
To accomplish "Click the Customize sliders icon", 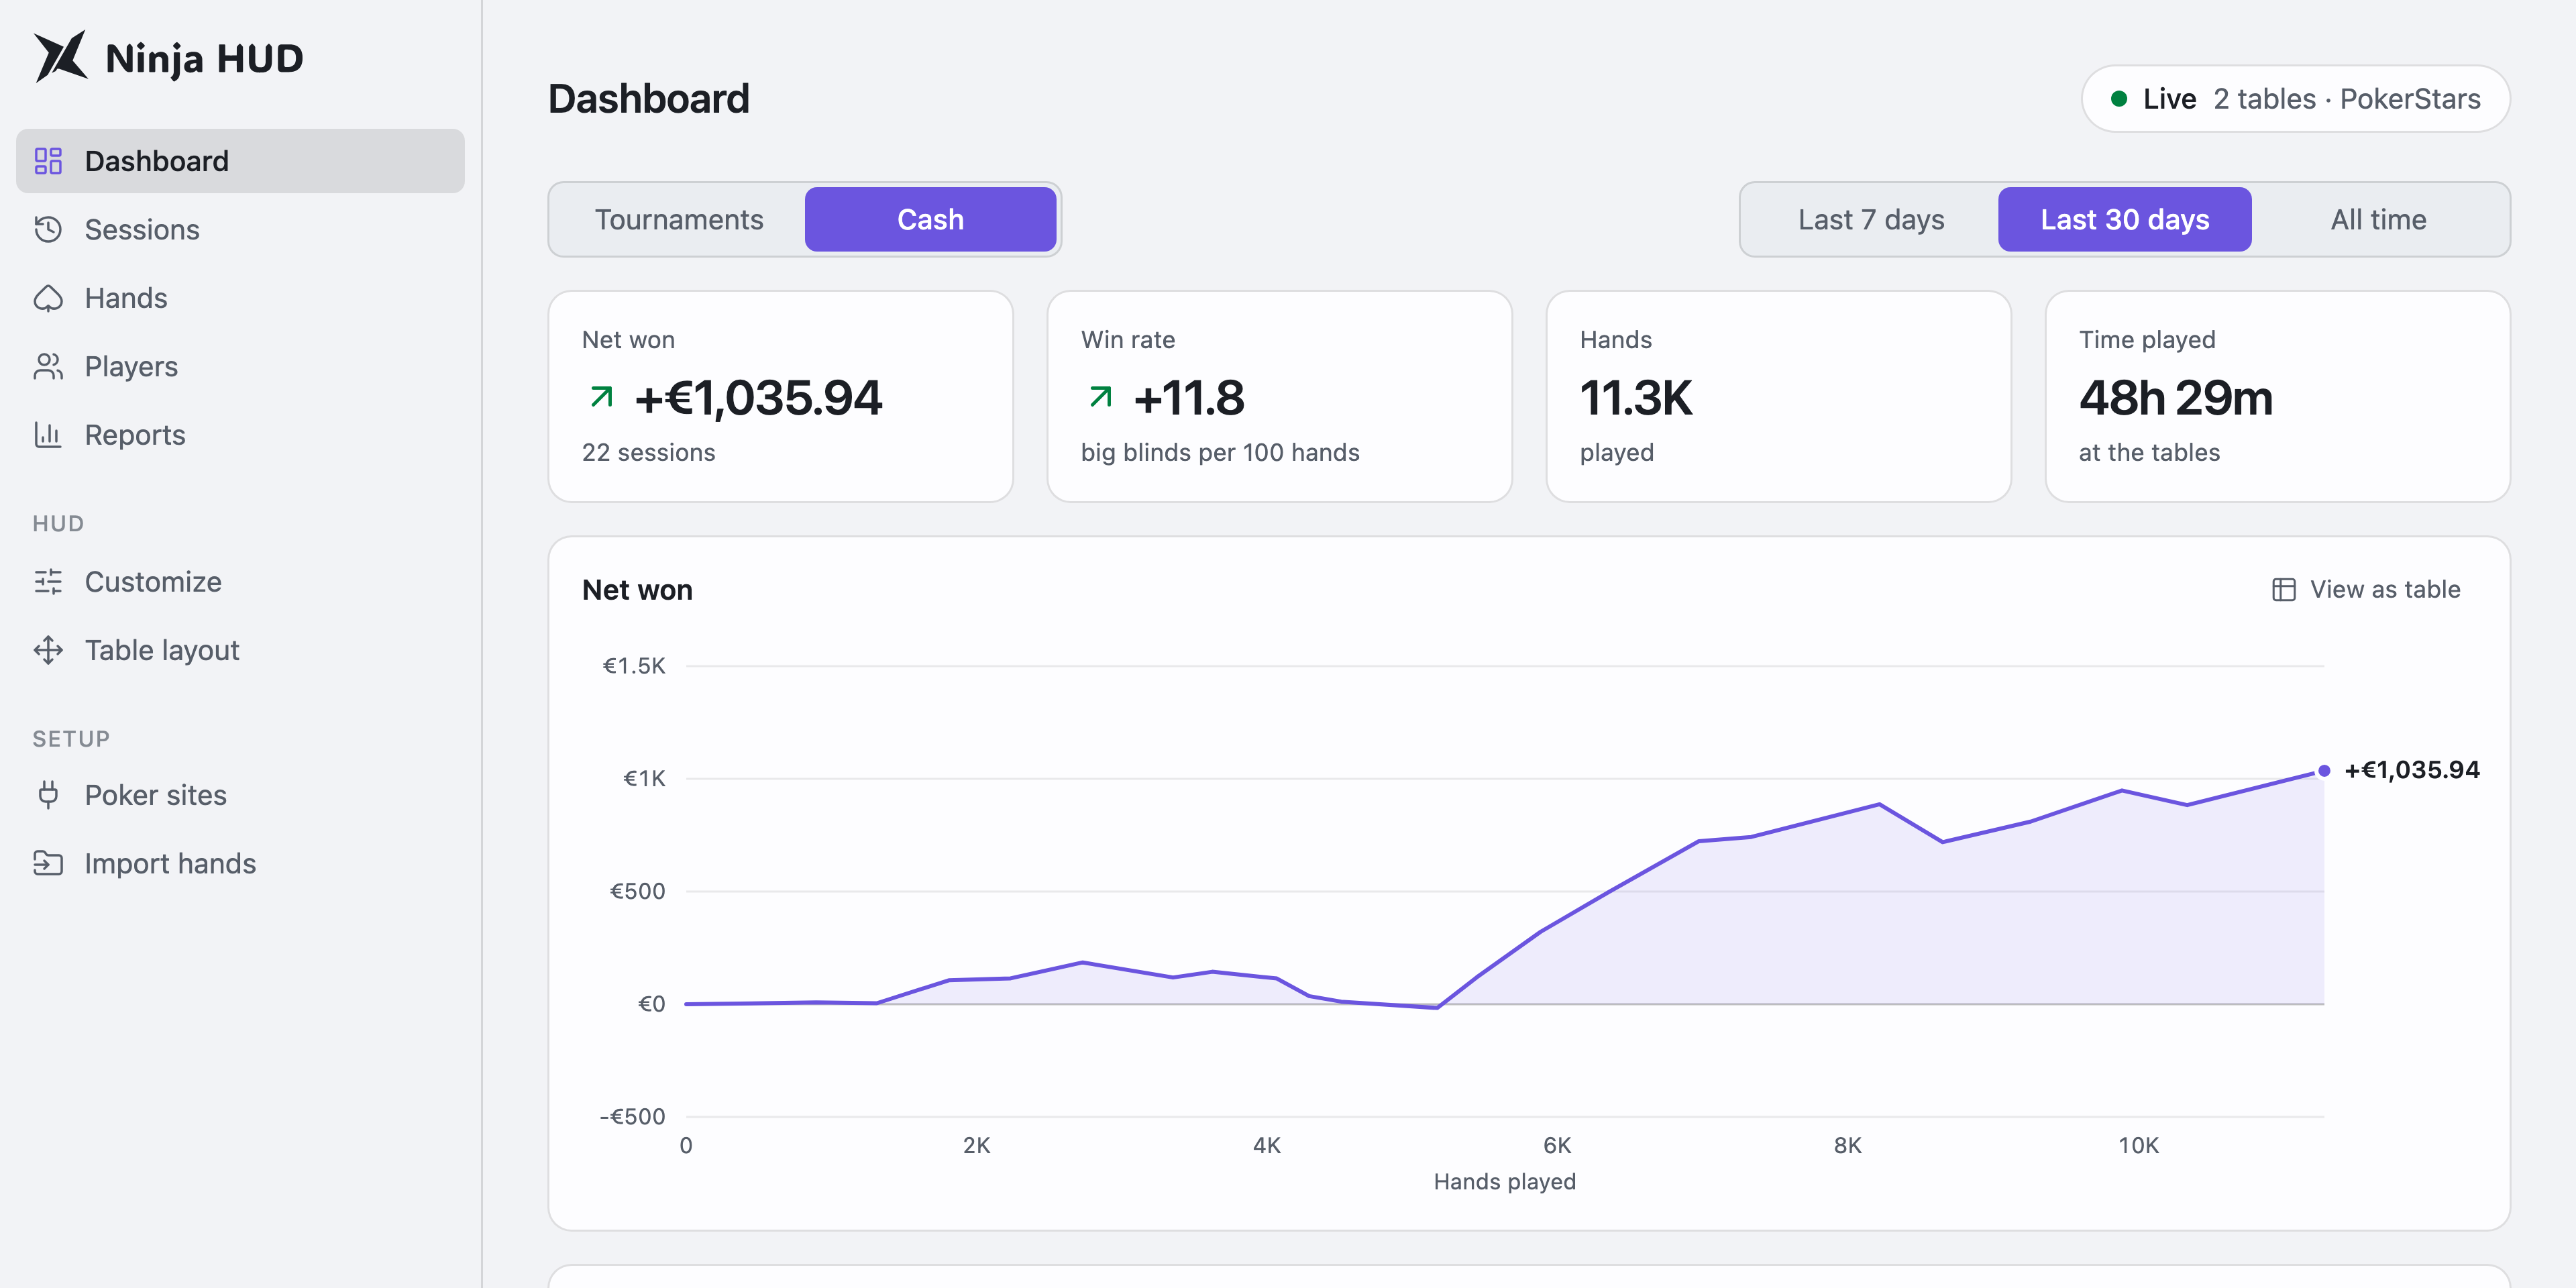I will 48,581.
